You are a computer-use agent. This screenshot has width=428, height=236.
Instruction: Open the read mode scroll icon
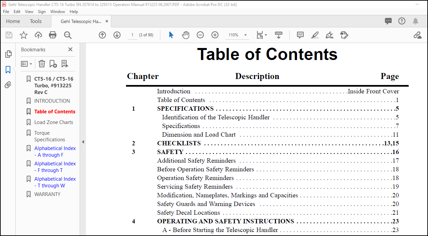(x=279, y=35)
